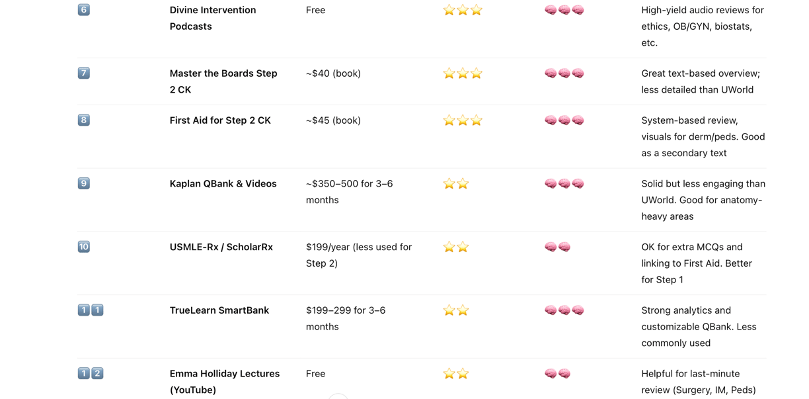Click the number 8 keycap icon
809x399 pixels.
coord(84,120)
